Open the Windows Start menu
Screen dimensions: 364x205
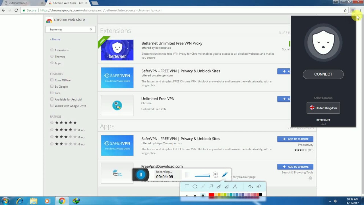point(5,201)
